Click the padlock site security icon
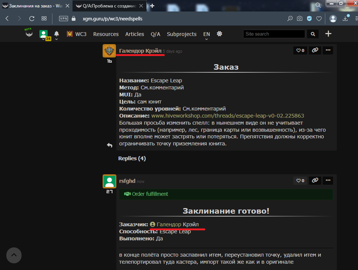This screenshot has height=270, width=358. (x=74, y=19)
